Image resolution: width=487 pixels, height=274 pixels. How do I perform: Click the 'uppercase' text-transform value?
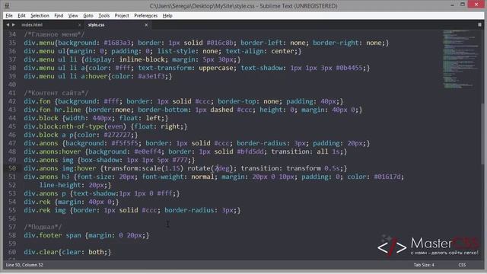[216, 68]
